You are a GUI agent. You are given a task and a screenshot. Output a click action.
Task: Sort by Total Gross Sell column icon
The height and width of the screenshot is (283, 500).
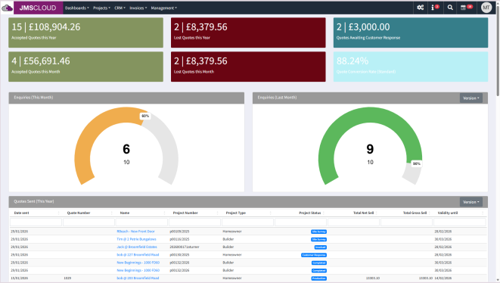(x=430, y=213)
